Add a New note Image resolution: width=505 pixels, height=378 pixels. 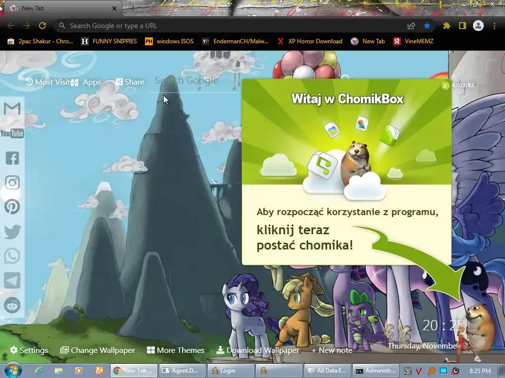[332, 350]
